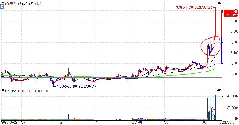Click the 2021/06/01 end date label
The height and width of the screenshot is (125, 239).
227,123
